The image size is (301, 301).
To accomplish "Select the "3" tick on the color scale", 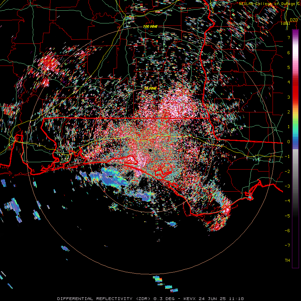I will [289, 97].
